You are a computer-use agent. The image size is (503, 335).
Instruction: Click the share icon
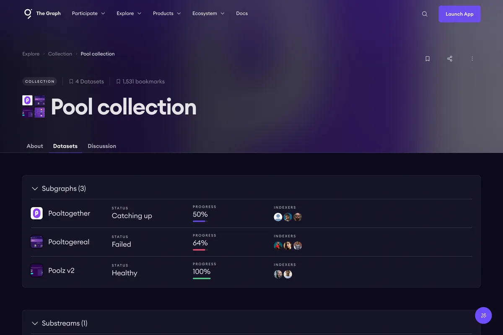(450, 59)
